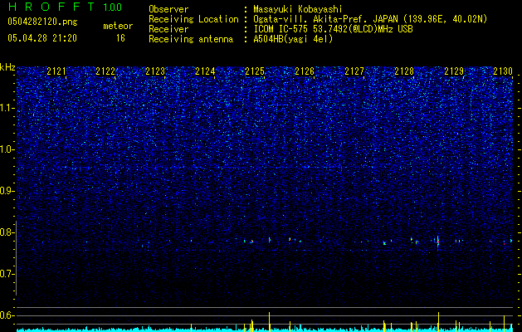Click the 2121 time label
Screen dimensions: 522x332
coord(56,71)
